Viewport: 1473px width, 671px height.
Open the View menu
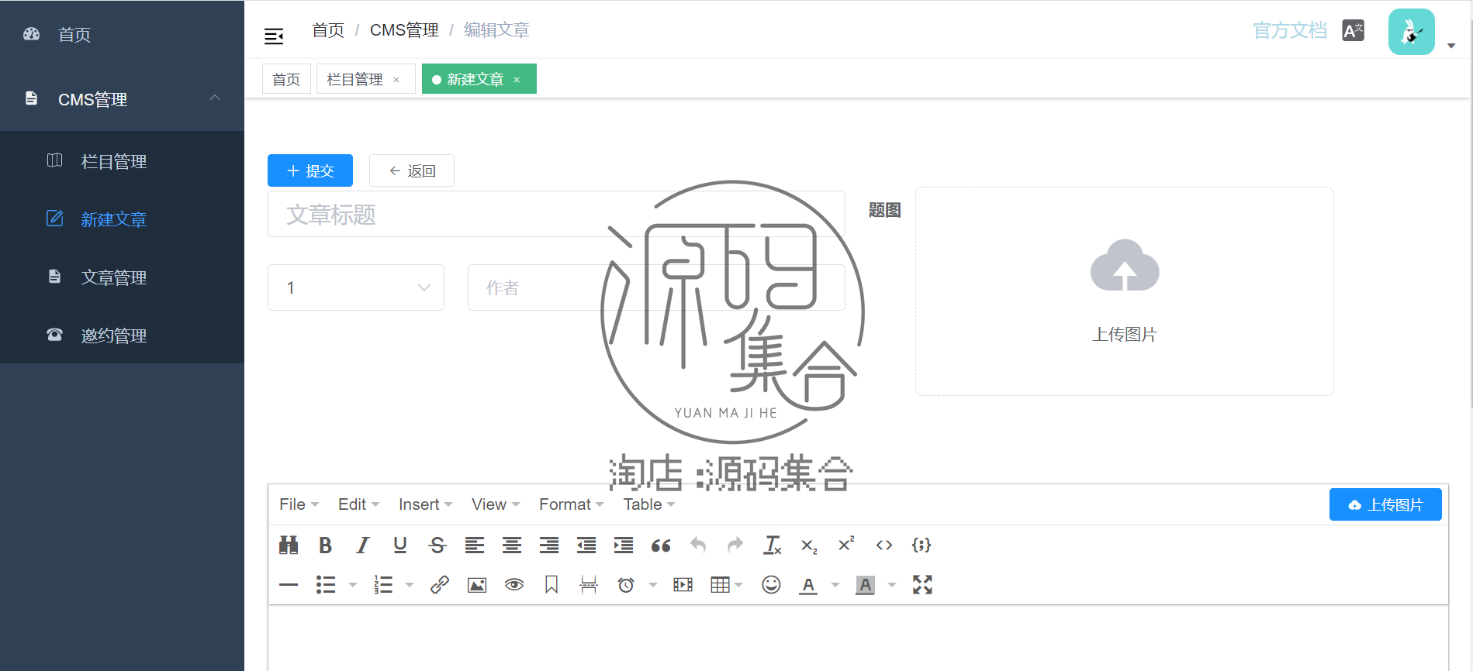click(x=496, y=504)
